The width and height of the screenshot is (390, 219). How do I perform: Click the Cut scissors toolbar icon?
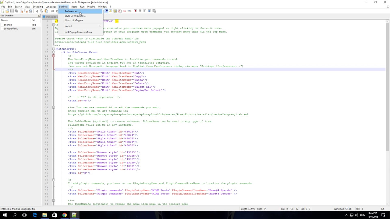[37, 11]
